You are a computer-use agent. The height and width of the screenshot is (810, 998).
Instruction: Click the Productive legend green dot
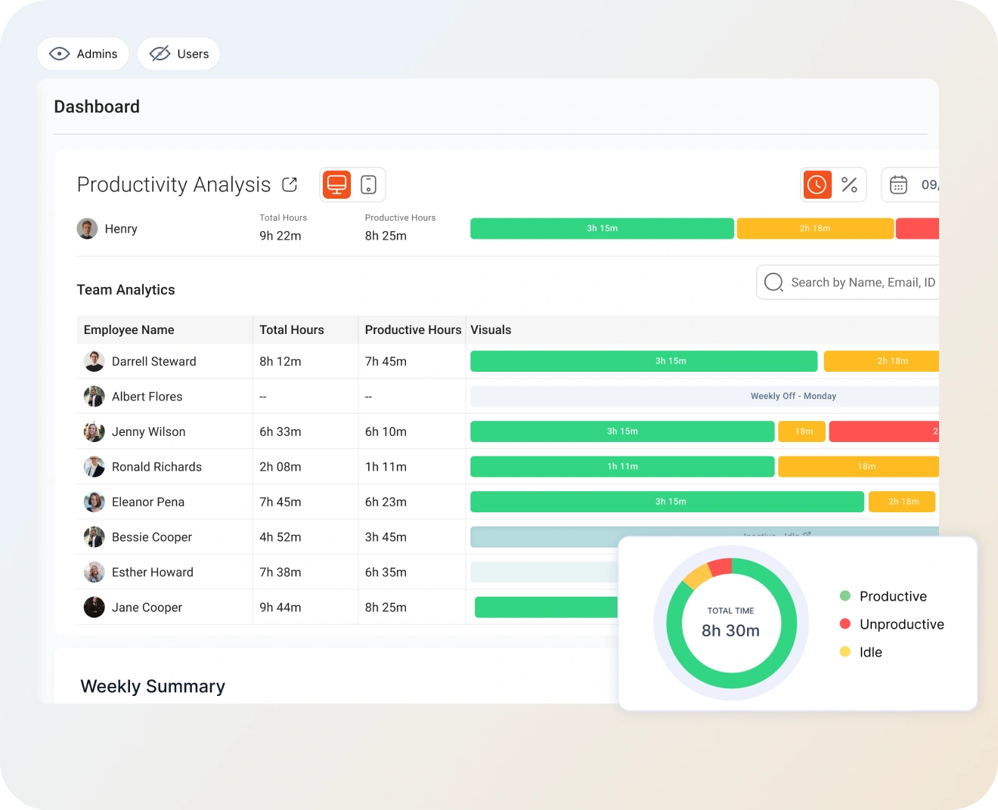(845, 595)
